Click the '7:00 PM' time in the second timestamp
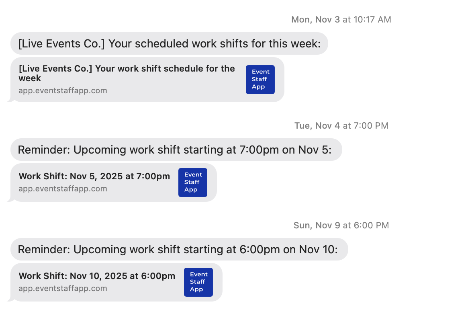 (371, 125)
